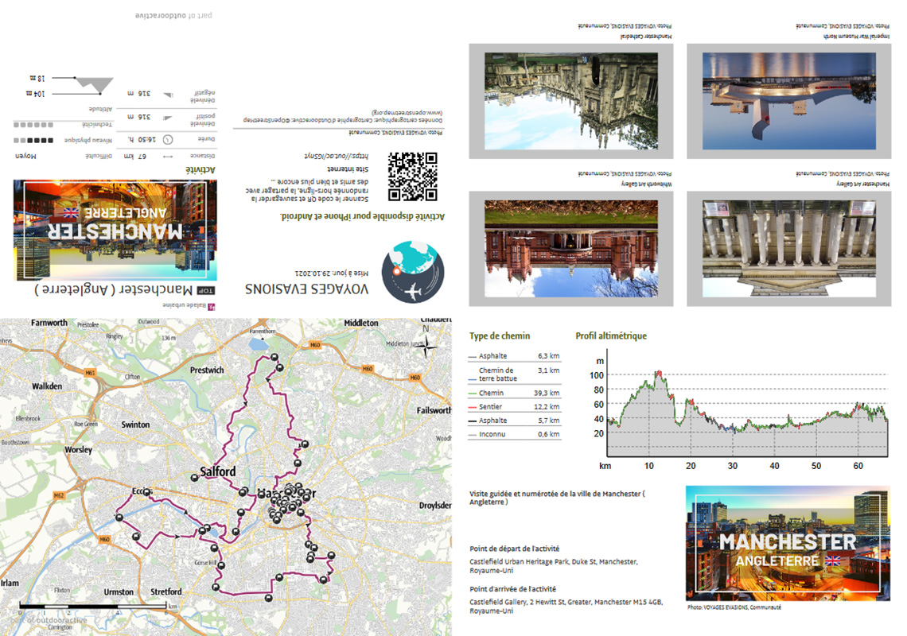Select the 'Type de chemin' heading
This screenshot has width=907, height=636.
[x=500, y=336]
